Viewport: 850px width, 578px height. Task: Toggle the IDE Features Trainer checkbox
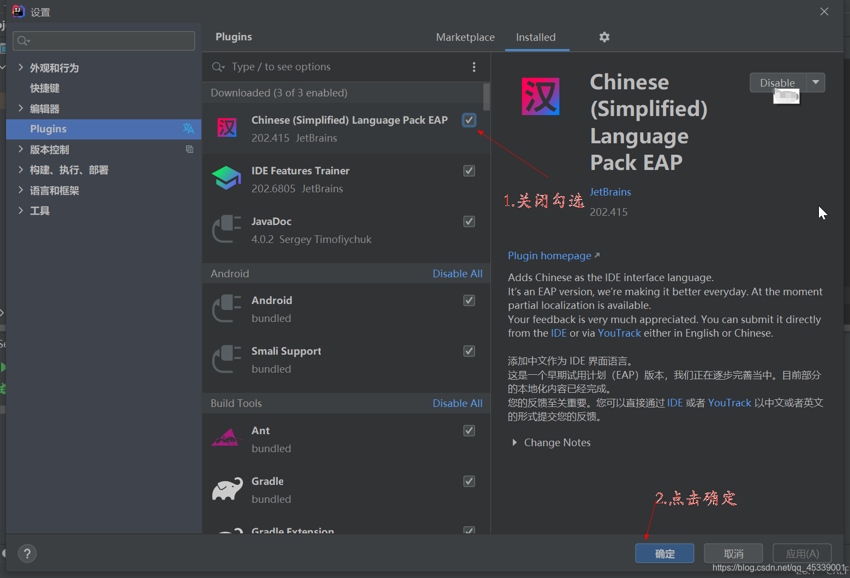pos(469,171)
